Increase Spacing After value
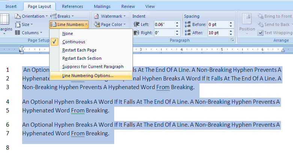The image size is (293, 162). tap(231, 31)
